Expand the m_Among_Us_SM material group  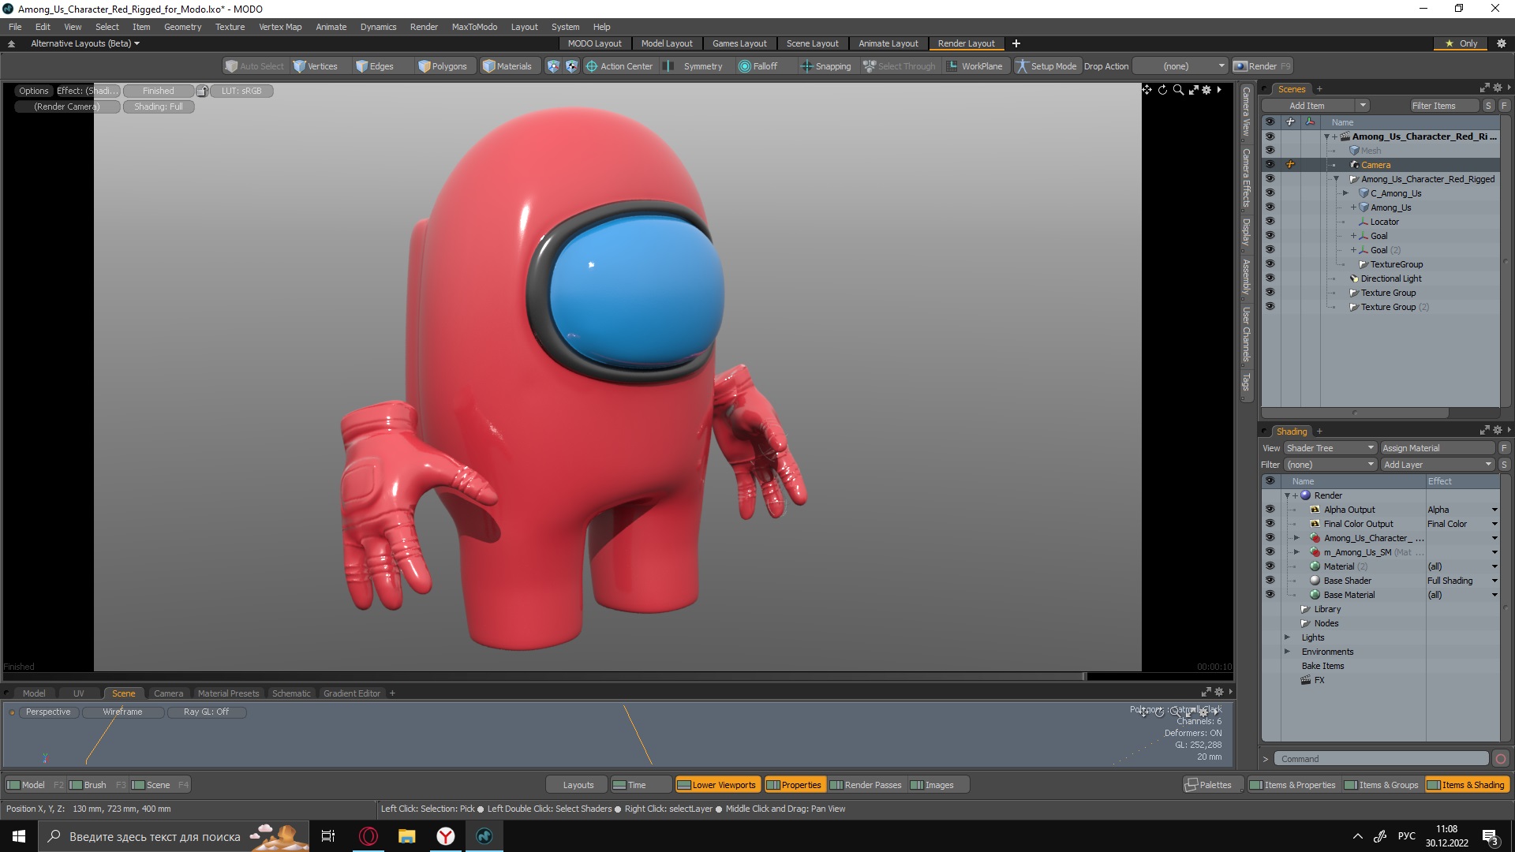point(1296,552)
